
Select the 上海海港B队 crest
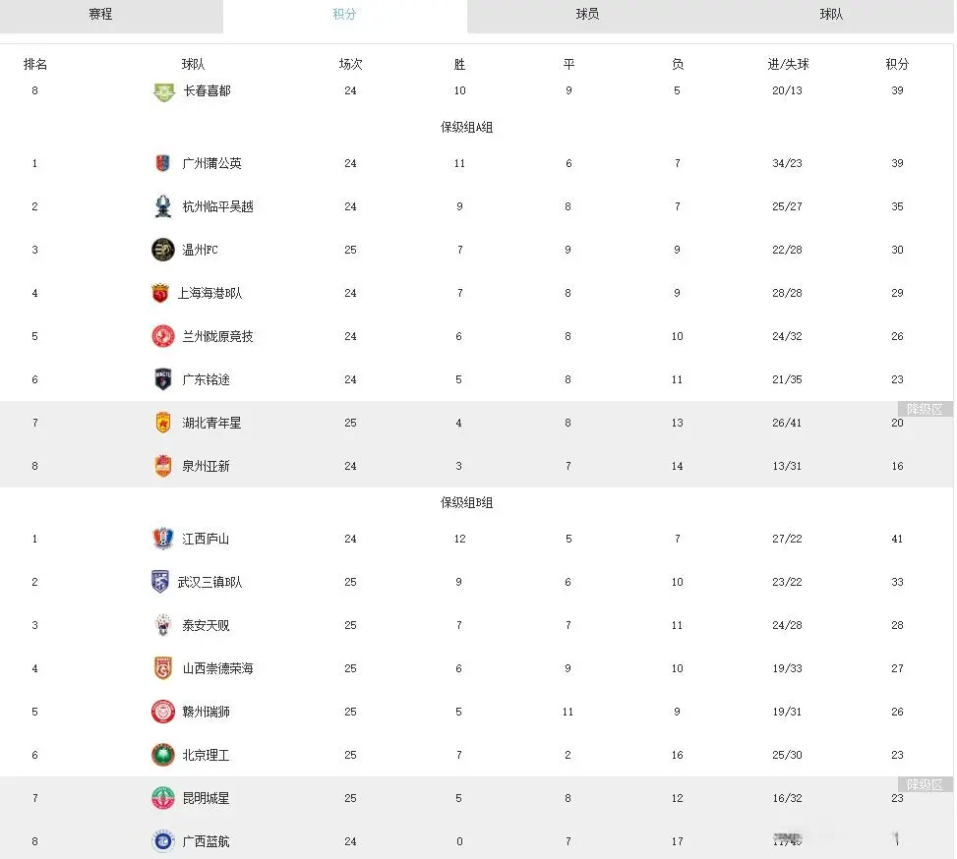163,293
